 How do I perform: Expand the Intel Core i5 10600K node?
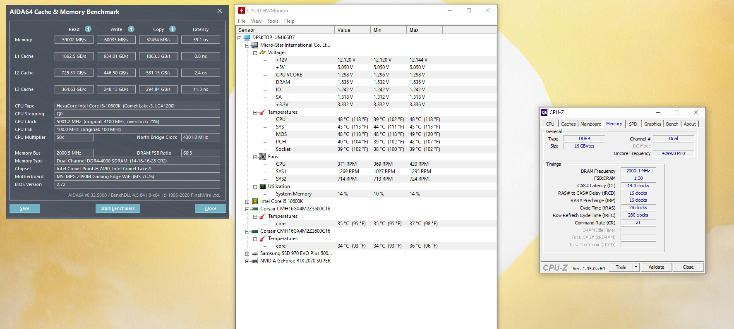[247, 201]
